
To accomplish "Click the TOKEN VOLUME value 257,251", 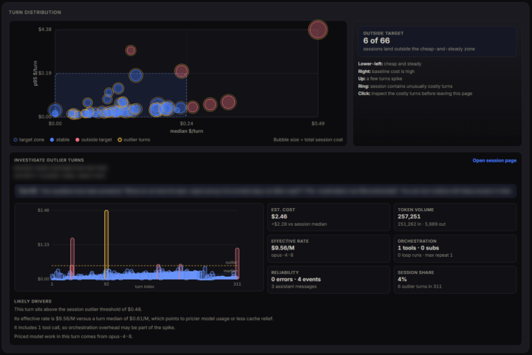I will [x=409, y=216].
